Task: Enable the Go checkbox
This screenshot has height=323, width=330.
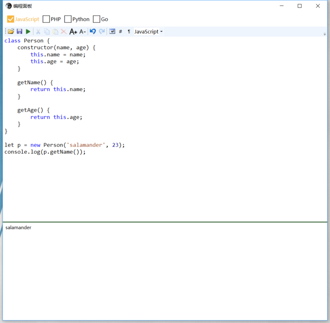Action: [96, 19]
